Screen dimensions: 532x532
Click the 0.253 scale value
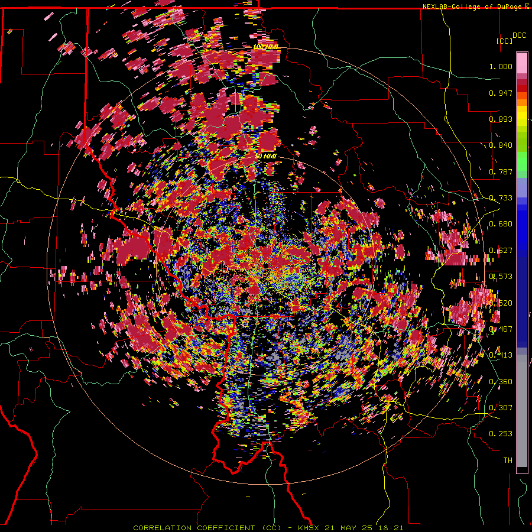click(501, 434)
